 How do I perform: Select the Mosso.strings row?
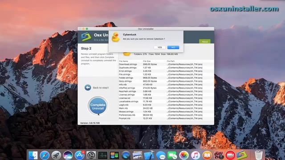coord(166,112)
